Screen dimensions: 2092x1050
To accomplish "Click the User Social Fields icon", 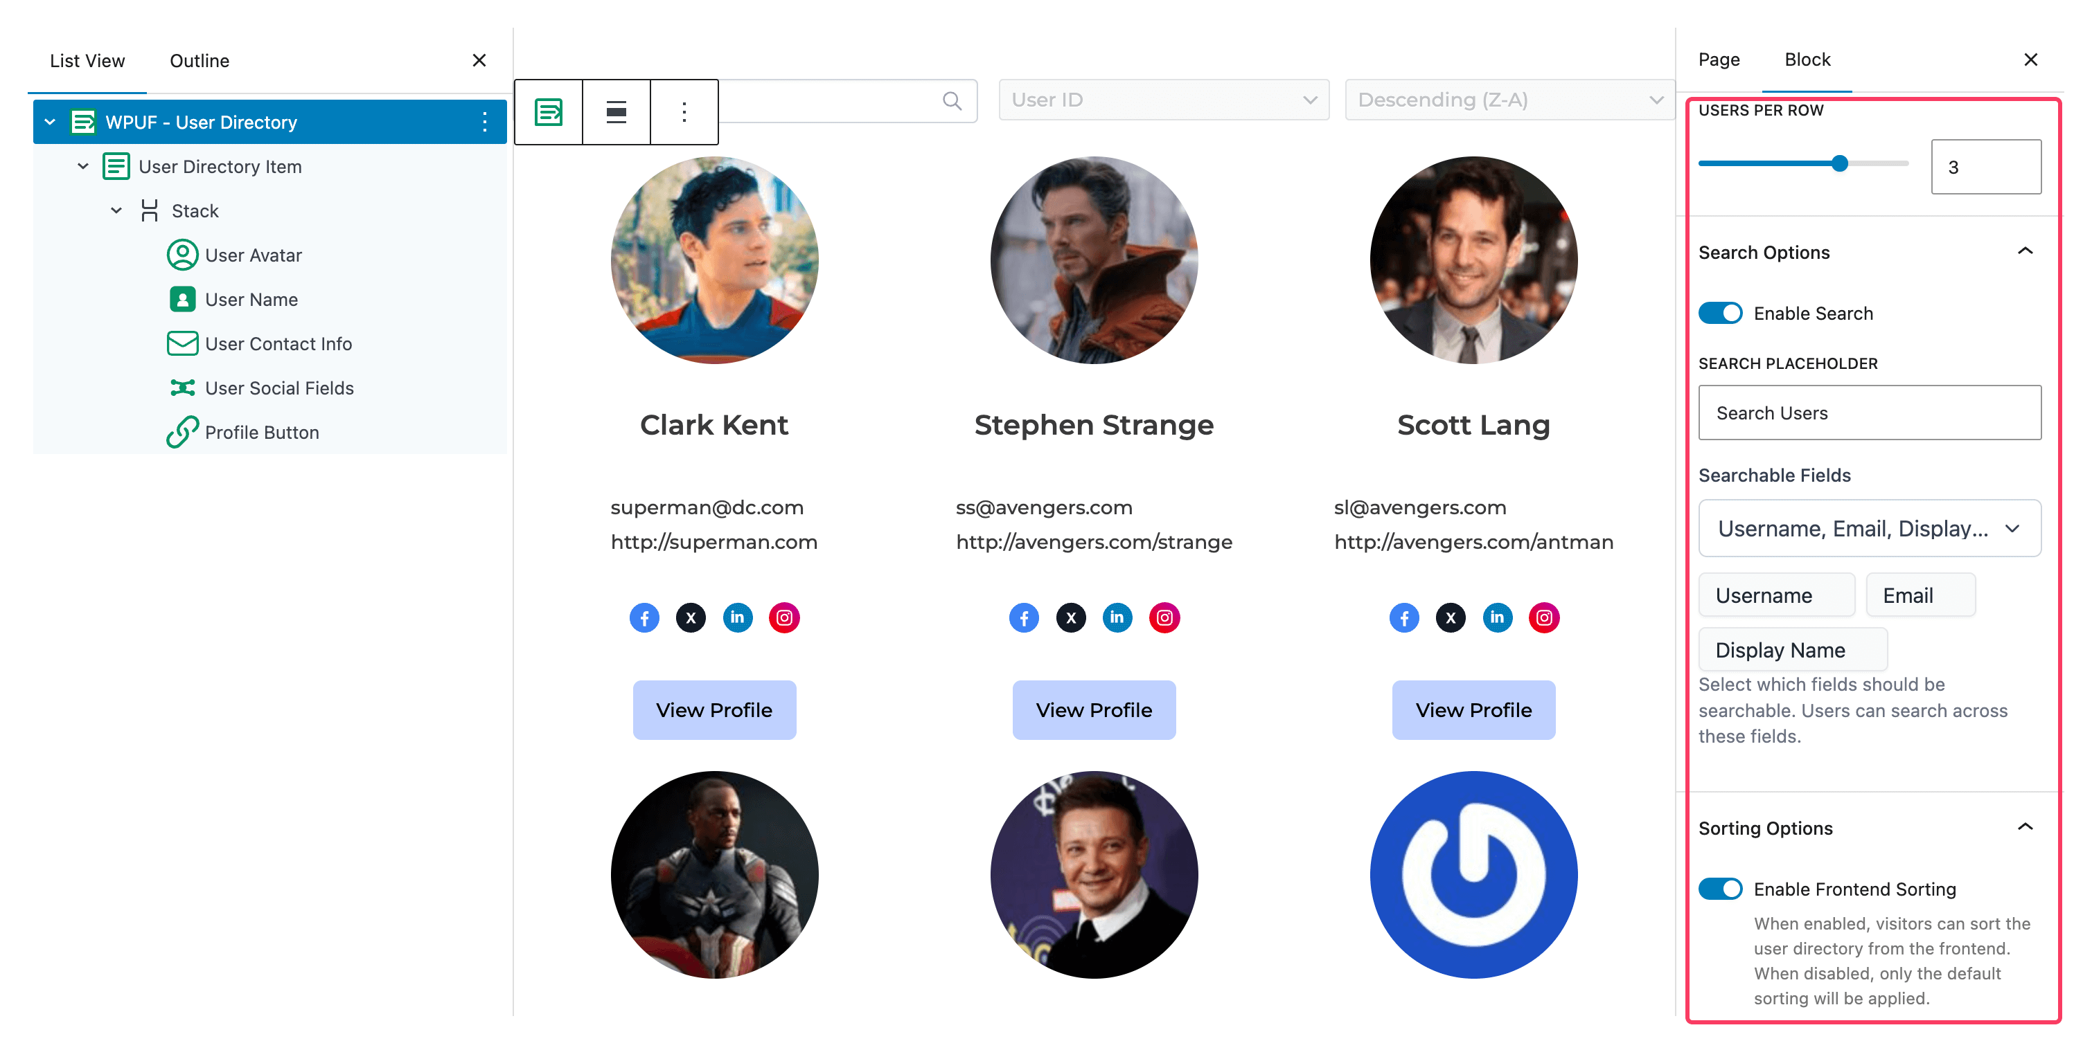I will point(182,388).
